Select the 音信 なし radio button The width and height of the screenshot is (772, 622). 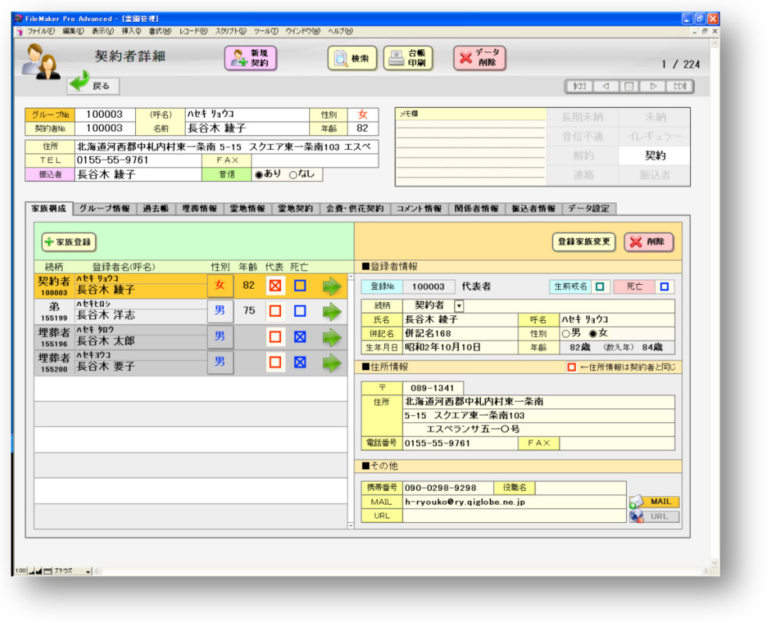pos(293,175)
